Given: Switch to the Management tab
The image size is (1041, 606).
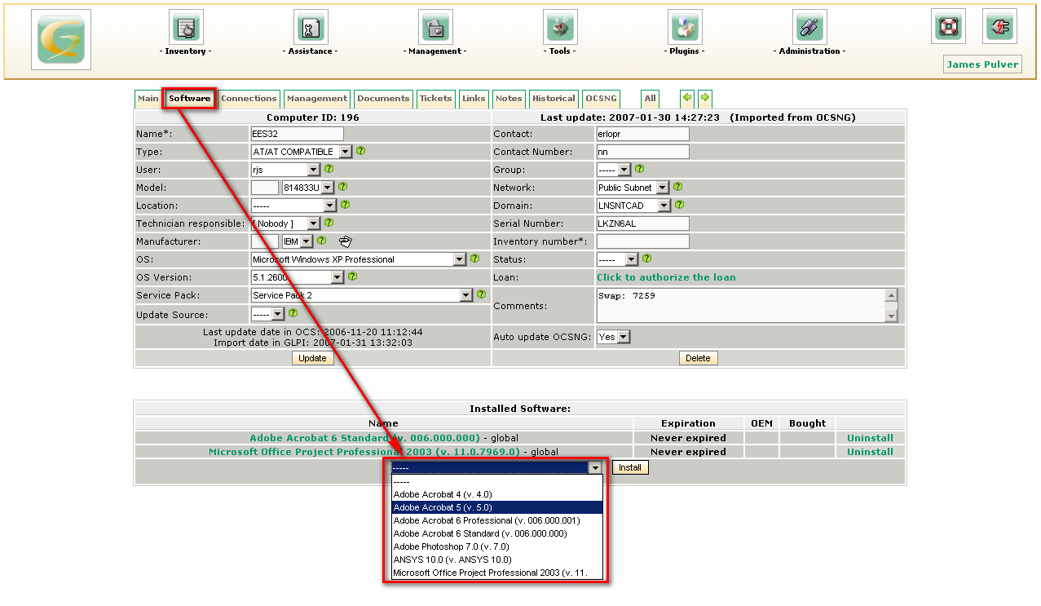Looking at the screenshot, I should (x=317, y=99).
